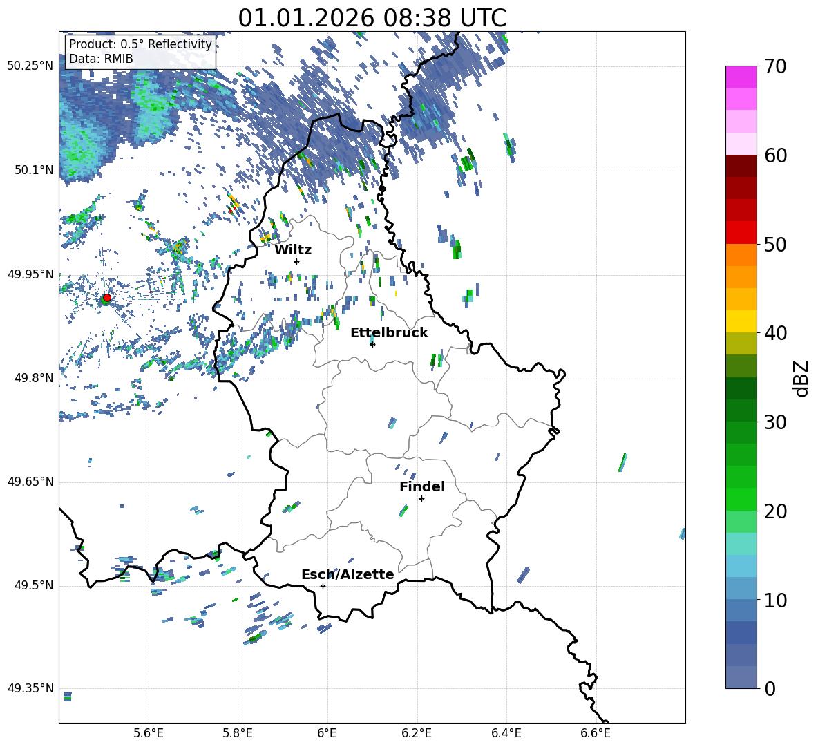
Task: Click the 50.25°N latitude label
Action: point(30,66)
